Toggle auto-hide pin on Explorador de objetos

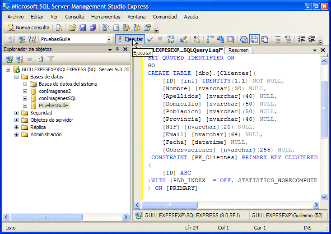[117, 49]
